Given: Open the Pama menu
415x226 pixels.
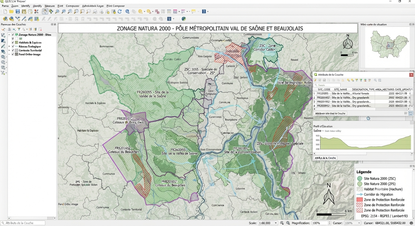Looking at the screenshot, I should click(x=5, y=6).
